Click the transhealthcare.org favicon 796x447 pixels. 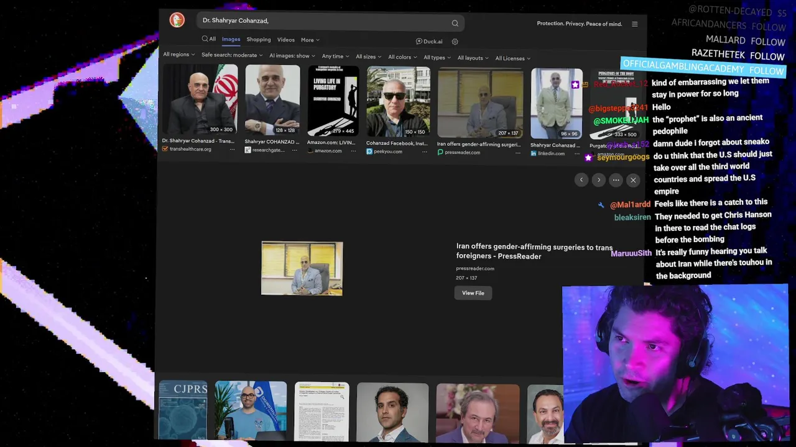click(165, 149)
